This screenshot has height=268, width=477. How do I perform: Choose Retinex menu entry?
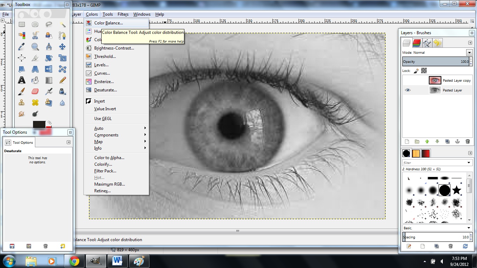[116, 191]
